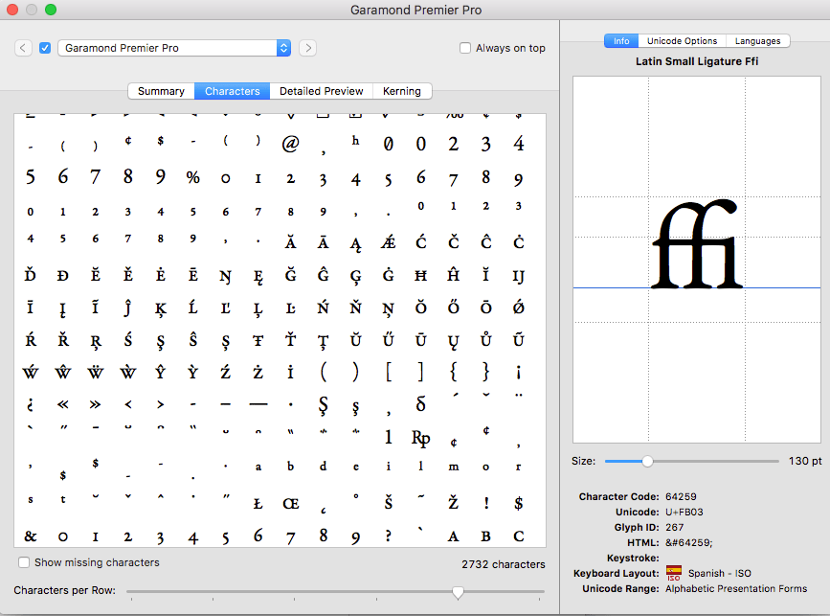Screen dimensions: 830x616
Task: Click the large Ffi ligature preview
Action: pyautogui.click(x=696, y=244)
